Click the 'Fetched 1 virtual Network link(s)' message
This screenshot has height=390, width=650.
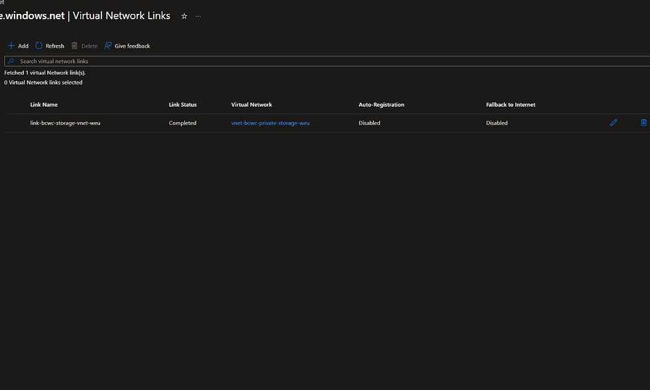pyautogui.click(x=45, y=72)
